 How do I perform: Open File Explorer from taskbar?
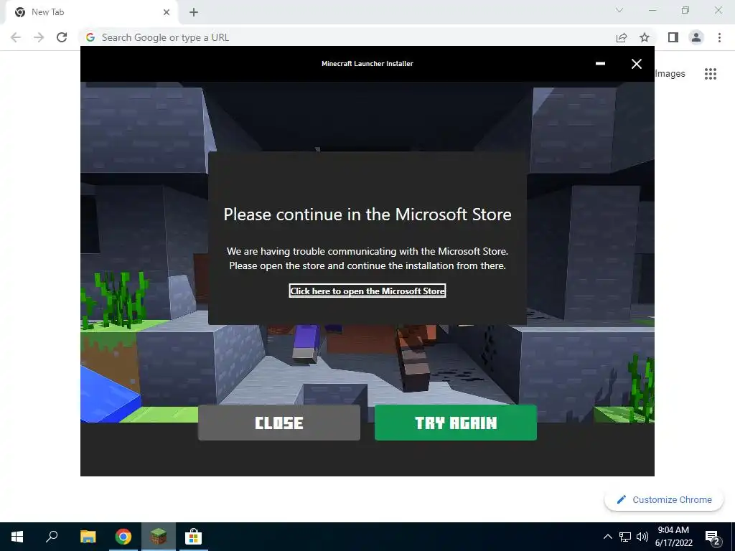(88, 537)
